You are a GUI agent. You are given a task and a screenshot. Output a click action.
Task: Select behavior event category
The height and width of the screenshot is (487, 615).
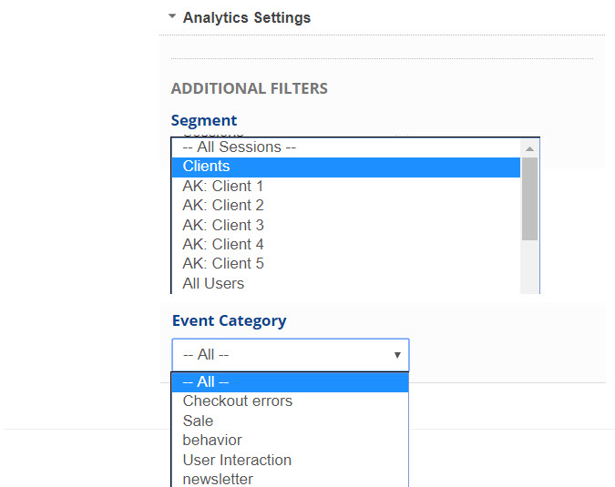click(x=212, y=441)
